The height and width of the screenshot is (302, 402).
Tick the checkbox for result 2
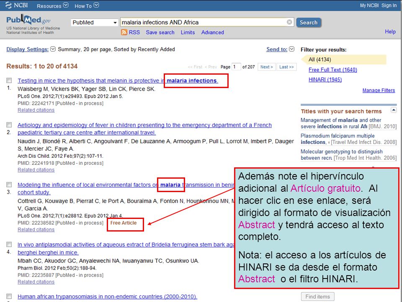(x=9, y=125)
